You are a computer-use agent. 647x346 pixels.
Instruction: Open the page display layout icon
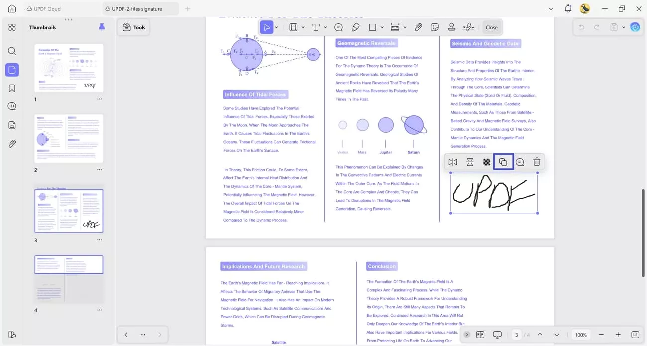480,335
